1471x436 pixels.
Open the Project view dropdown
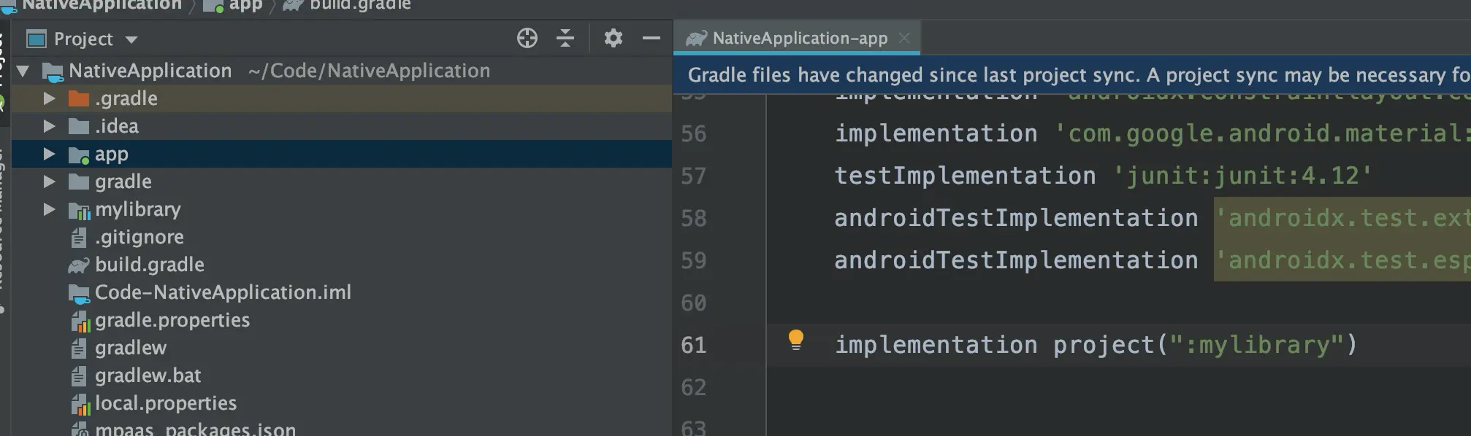pyautogui.click(x=131, y=39)
